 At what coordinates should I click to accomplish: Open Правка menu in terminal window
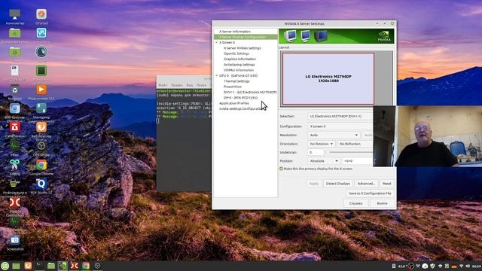coord(177,85)
